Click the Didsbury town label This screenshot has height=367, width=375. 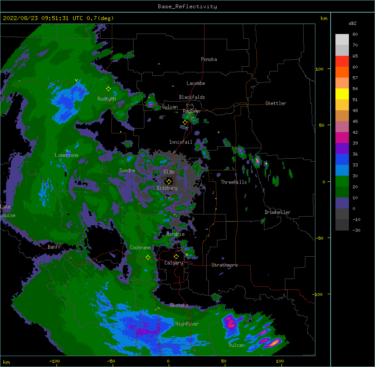(x=167, y=188)
